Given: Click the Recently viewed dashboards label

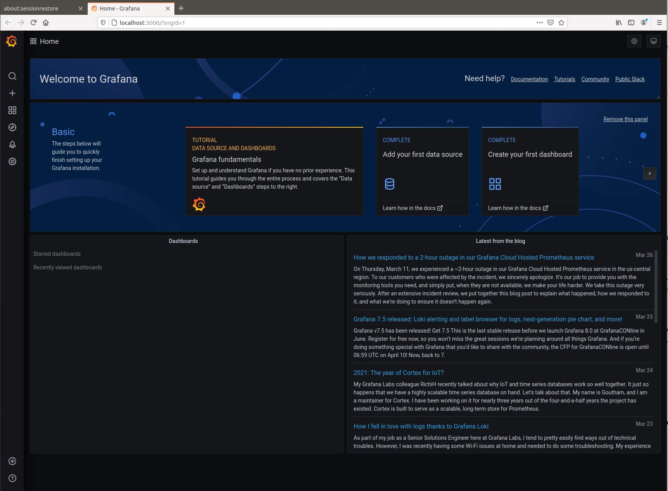Looking at the screenshot, I should [x=67, y=267].
